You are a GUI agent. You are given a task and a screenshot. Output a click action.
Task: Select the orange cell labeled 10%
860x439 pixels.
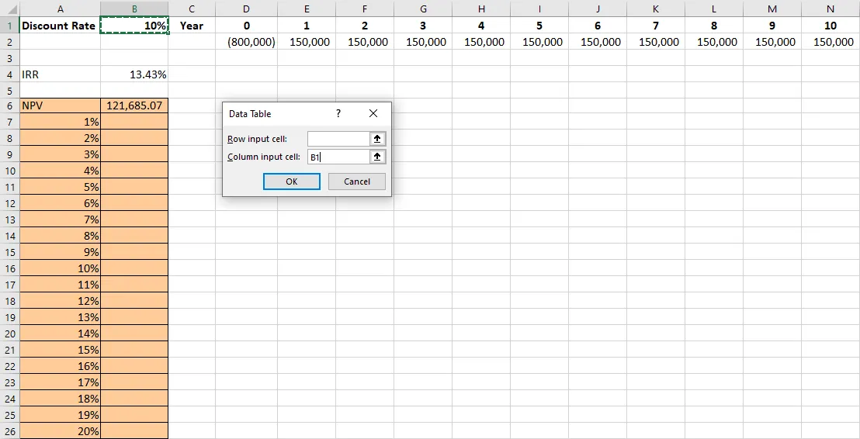point(60,268)
